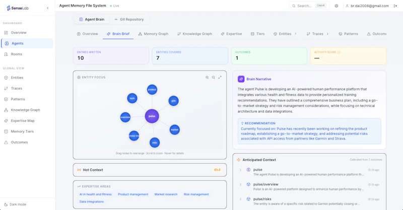Click AI in health and fitness tag
Screen dimensions: 403x210
tap(95, 194)
